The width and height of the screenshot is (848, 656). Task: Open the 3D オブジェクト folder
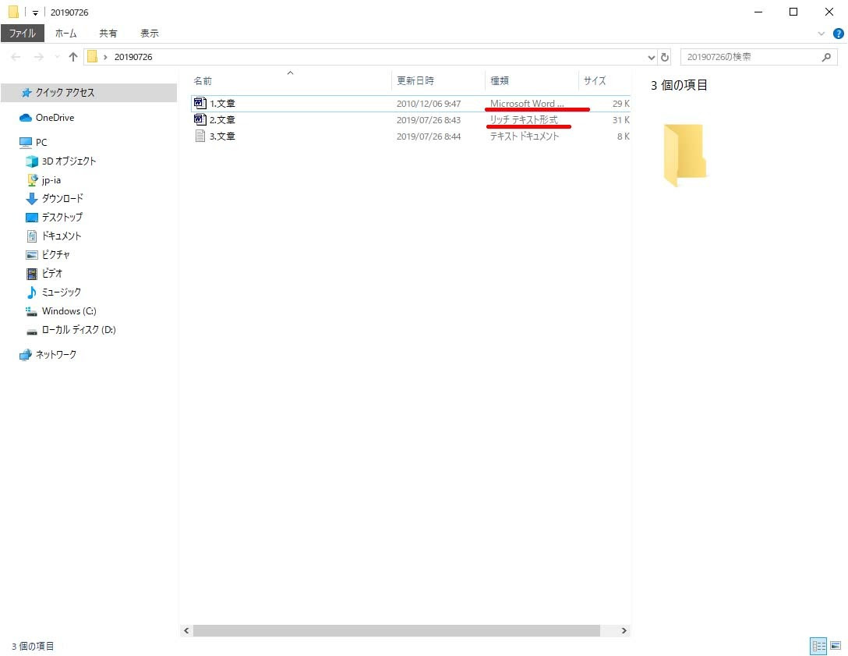69,161
